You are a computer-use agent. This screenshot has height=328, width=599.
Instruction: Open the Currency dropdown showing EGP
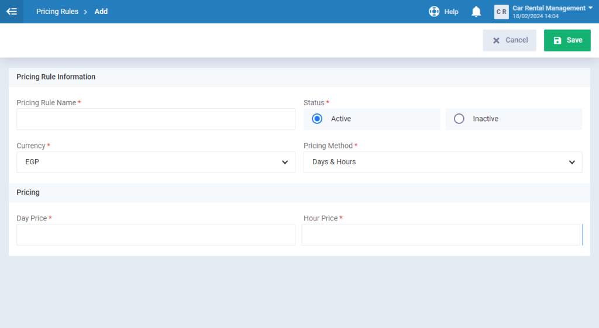tap(156, 162)
